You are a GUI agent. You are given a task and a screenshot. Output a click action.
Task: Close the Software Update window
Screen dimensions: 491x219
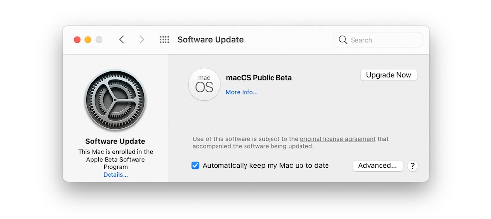tap(77, 40)
